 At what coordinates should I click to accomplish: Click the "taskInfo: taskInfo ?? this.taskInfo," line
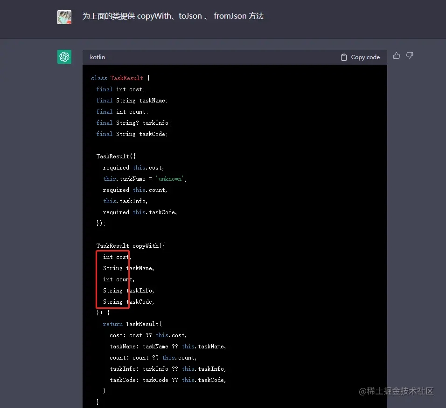click(x=168, y=369)
